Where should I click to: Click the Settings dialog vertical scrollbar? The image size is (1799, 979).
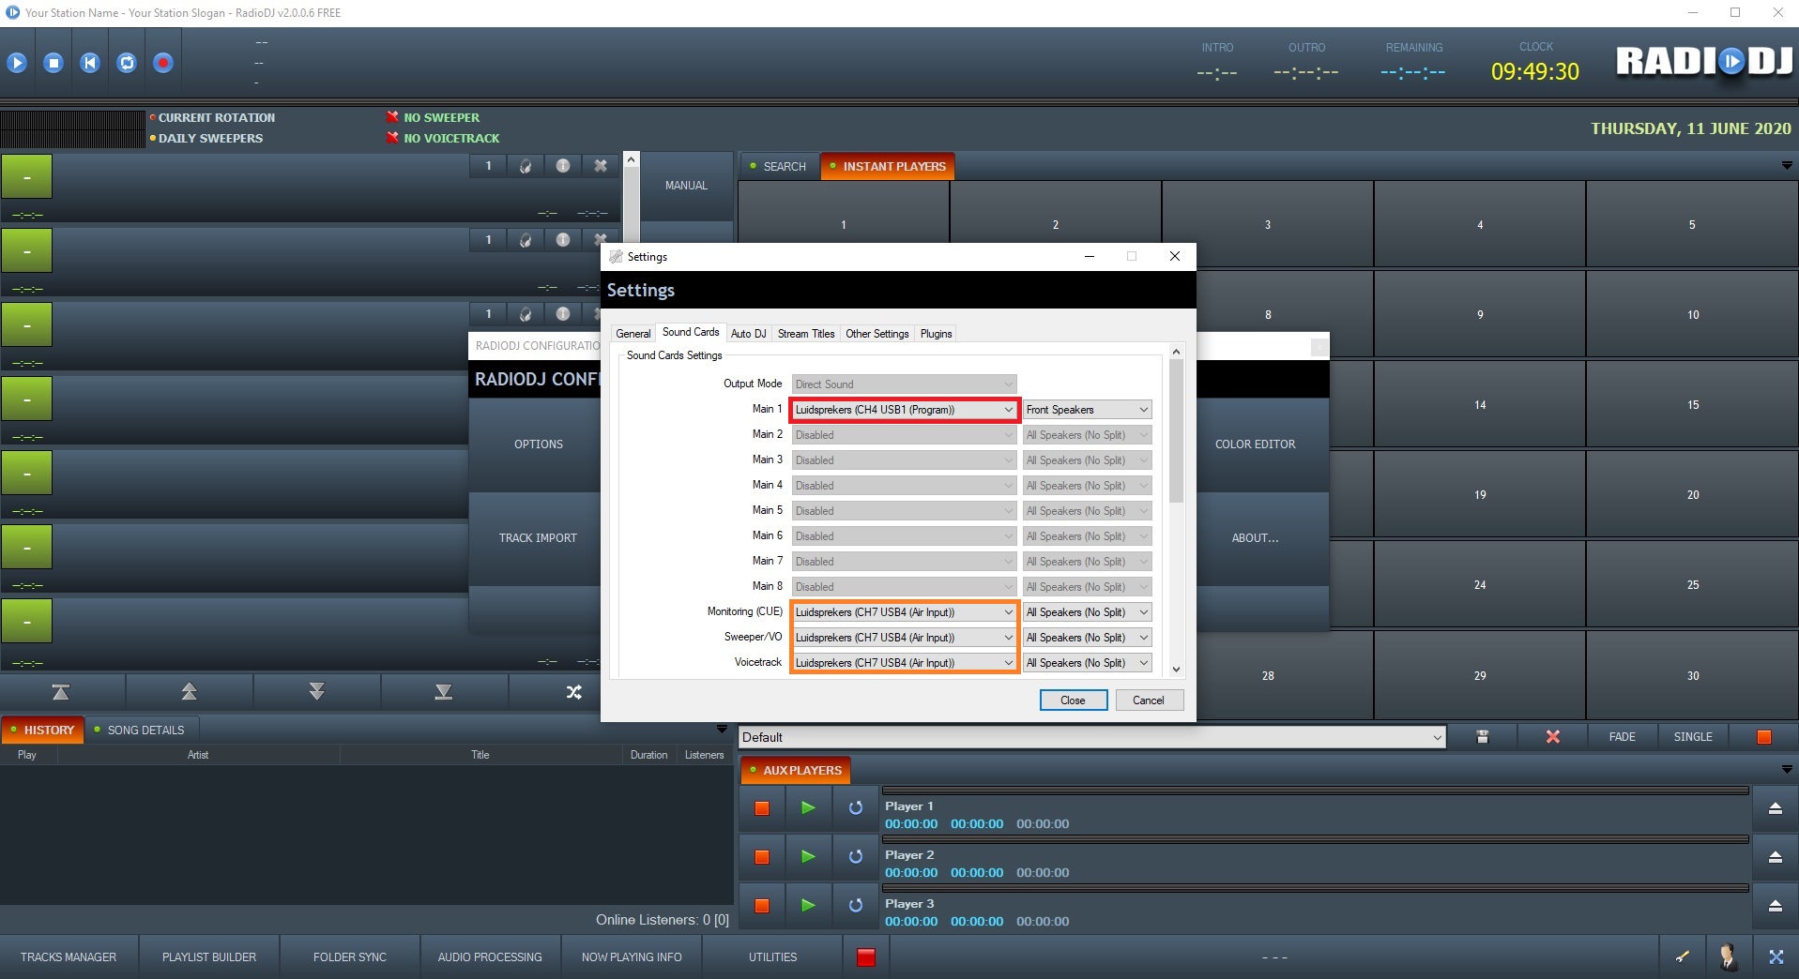coord(1176,431)
